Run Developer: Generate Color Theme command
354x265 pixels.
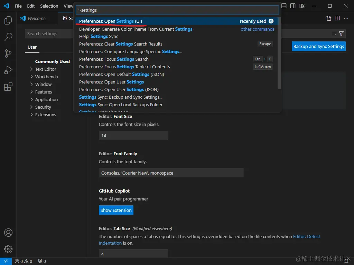176,29
